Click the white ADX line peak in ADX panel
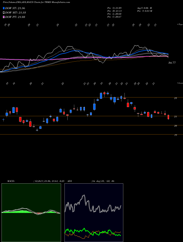The height and width of the screenshot is (242, 183). point(84,196)
